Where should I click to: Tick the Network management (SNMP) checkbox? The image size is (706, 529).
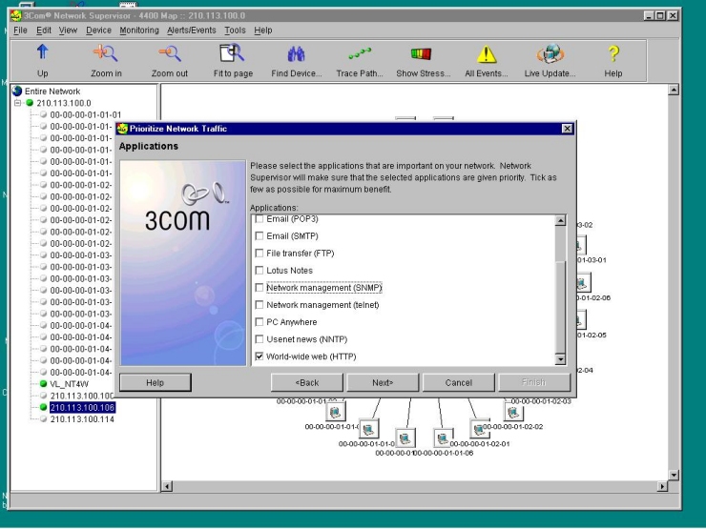[x=260, y=288]
